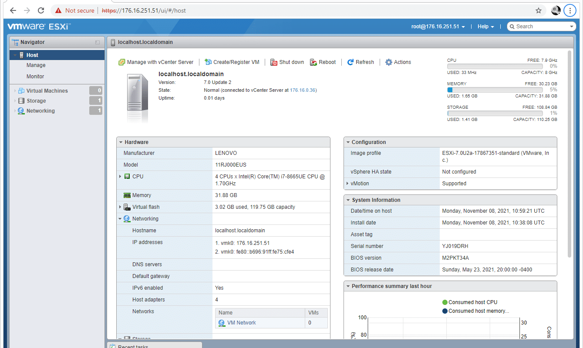Click the serial number YJ019DRH
This screenshot has width=583, height=348.
tap(456, 246)
